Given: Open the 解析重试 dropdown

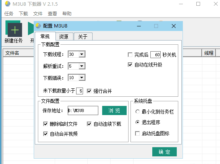Looking at the screenshot, I should click(82, 66).
